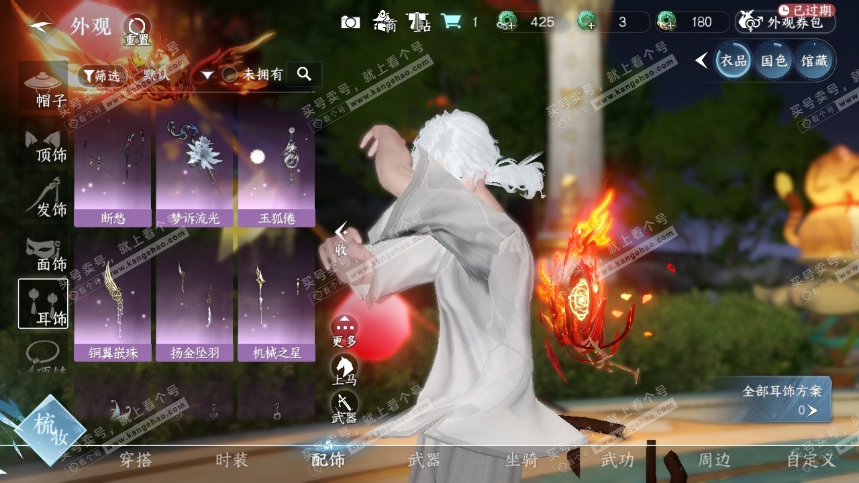Image resolution: width=859 pixels, height=483 pixels.
Task: Open the camera screenshot mode
Action: coord(350,22)
